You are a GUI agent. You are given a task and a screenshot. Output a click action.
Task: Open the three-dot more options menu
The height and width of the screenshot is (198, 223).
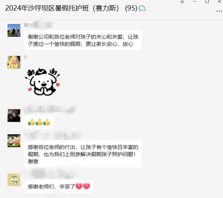pos(219,11)
